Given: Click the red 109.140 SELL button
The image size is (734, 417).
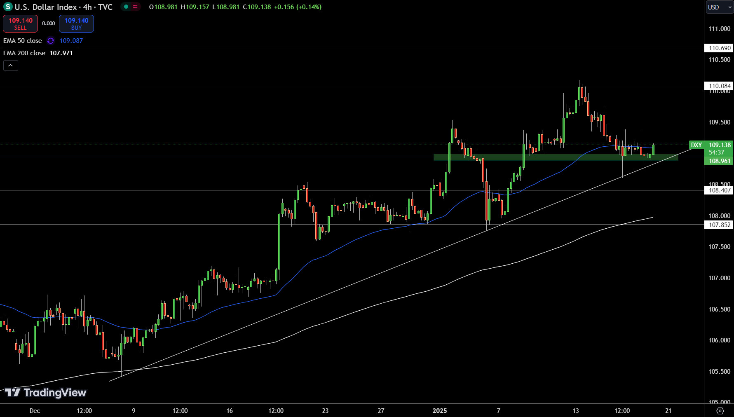Looking at the screenshot, I should [20, 23].
